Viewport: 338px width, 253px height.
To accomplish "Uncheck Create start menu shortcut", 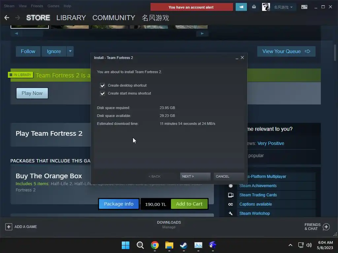I will pos(102,93).
